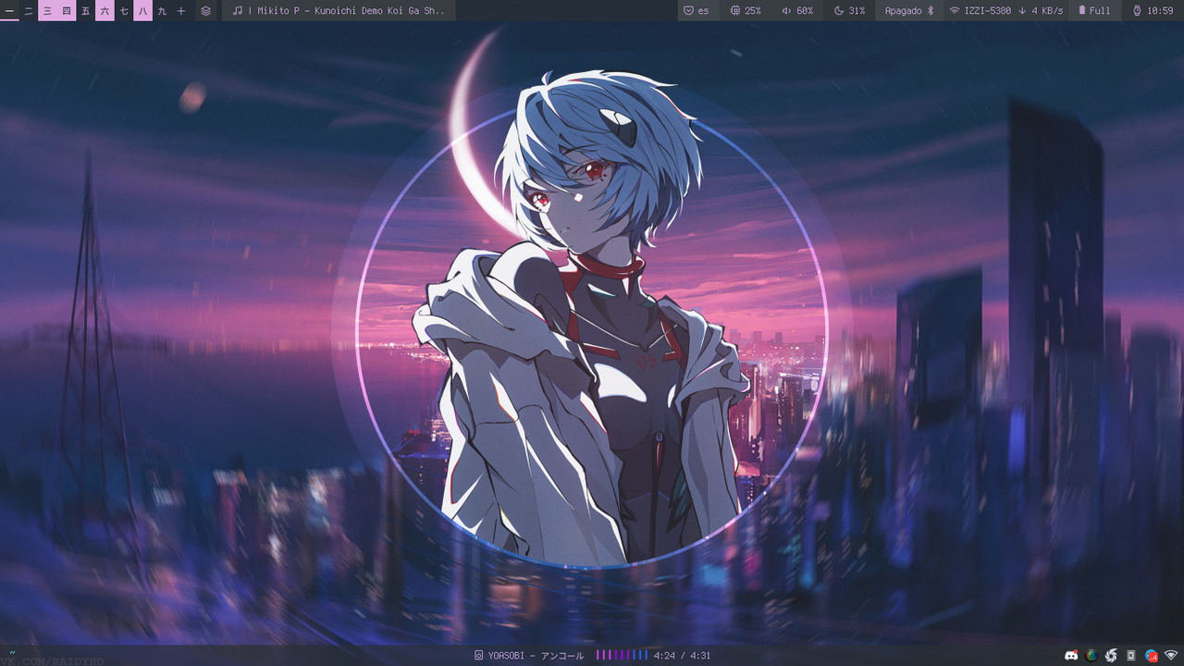Click the shutter-spiral icon in the system tray
The image size is (1184, 666).
click(1111, 655)
